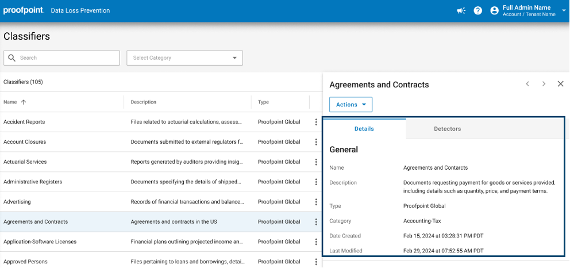Switch to the Details tab

point(364,129)
